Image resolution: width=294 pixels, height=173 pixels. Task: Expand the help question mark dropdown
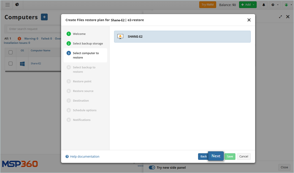point(275,5)
